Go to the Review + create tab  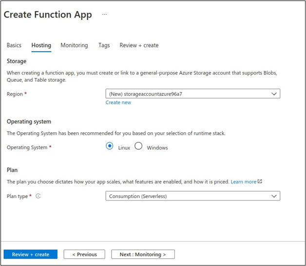coord(139,45)
